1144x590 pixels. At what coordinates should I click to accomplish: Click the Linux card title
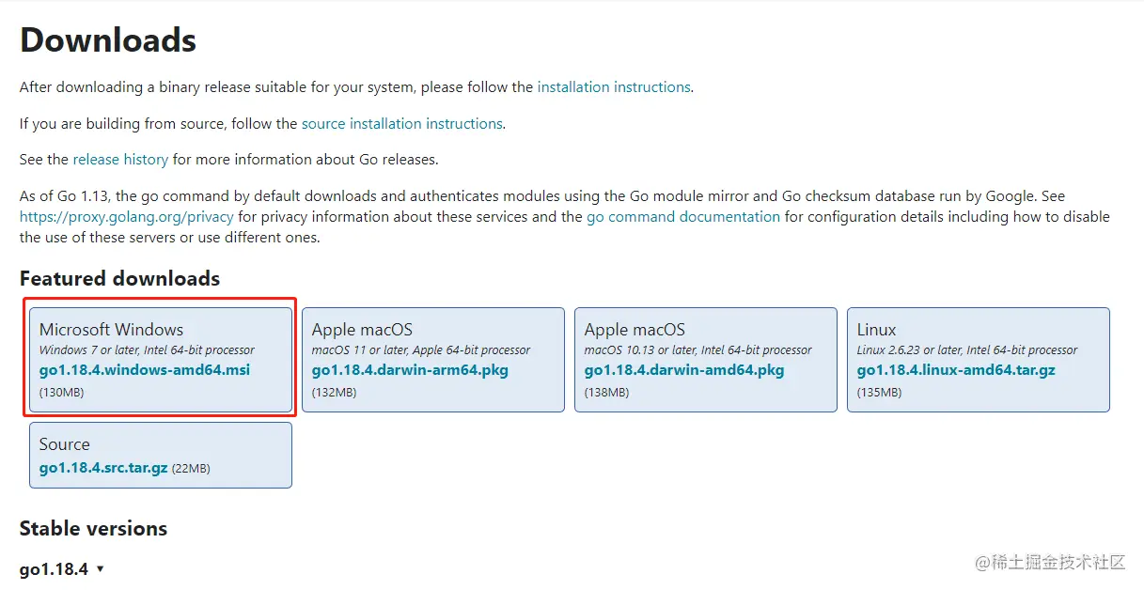click(x=876, y=330)
